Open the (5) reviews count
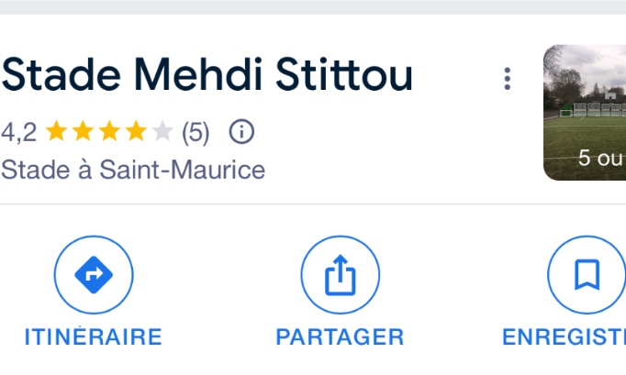 click(x=196, y=133)
